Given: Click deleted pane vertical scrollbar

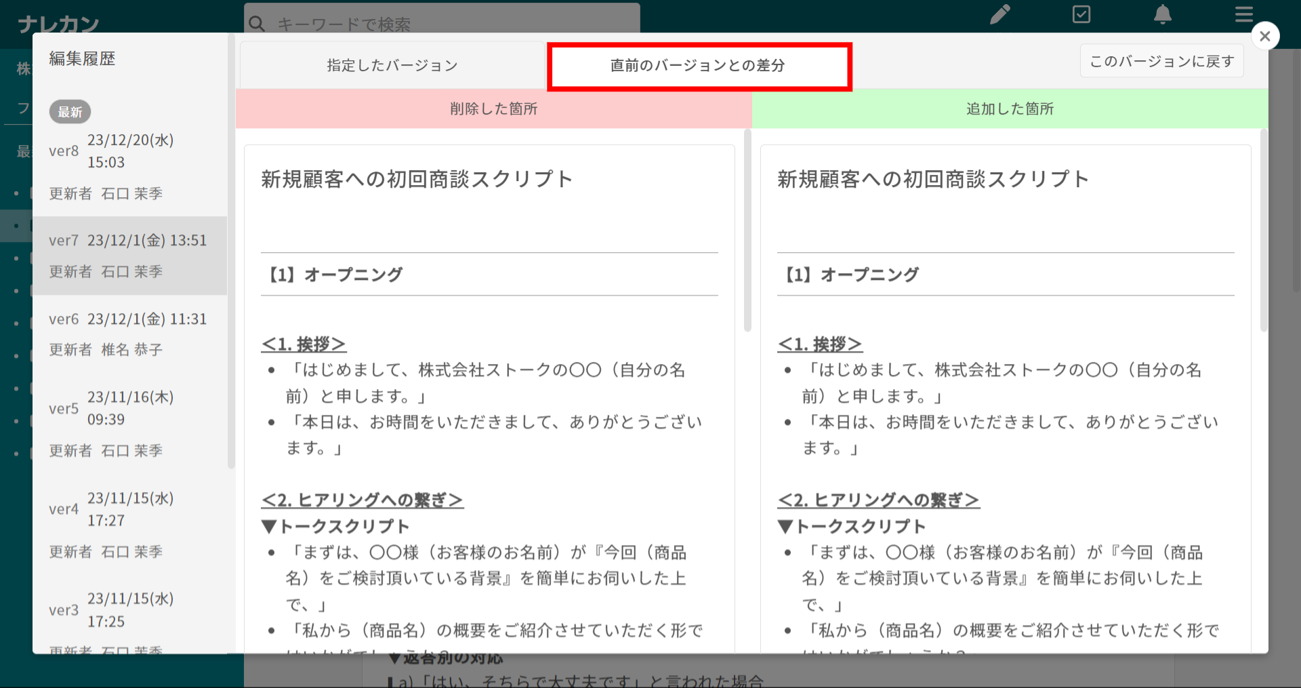Looking at the screenshot, I should [x=747, y=230].
